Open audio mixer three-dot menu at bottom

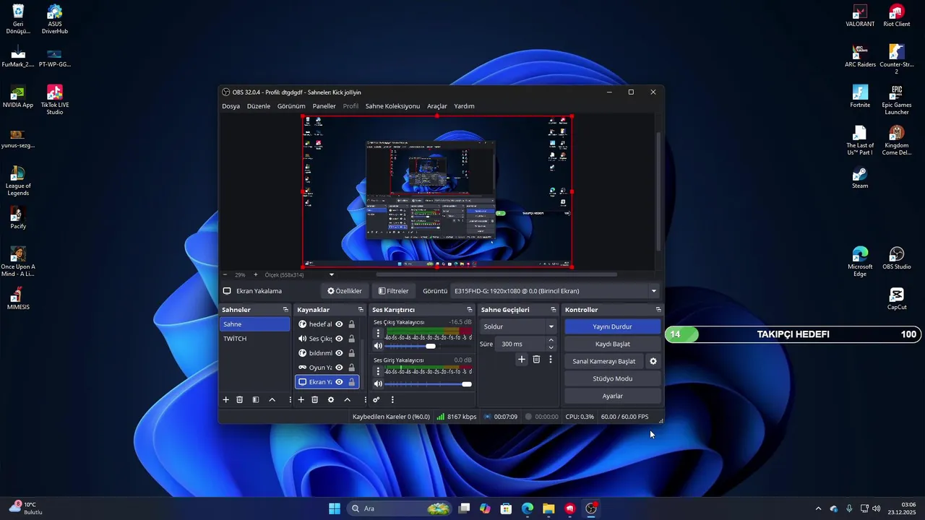click(x=392, y=399)
